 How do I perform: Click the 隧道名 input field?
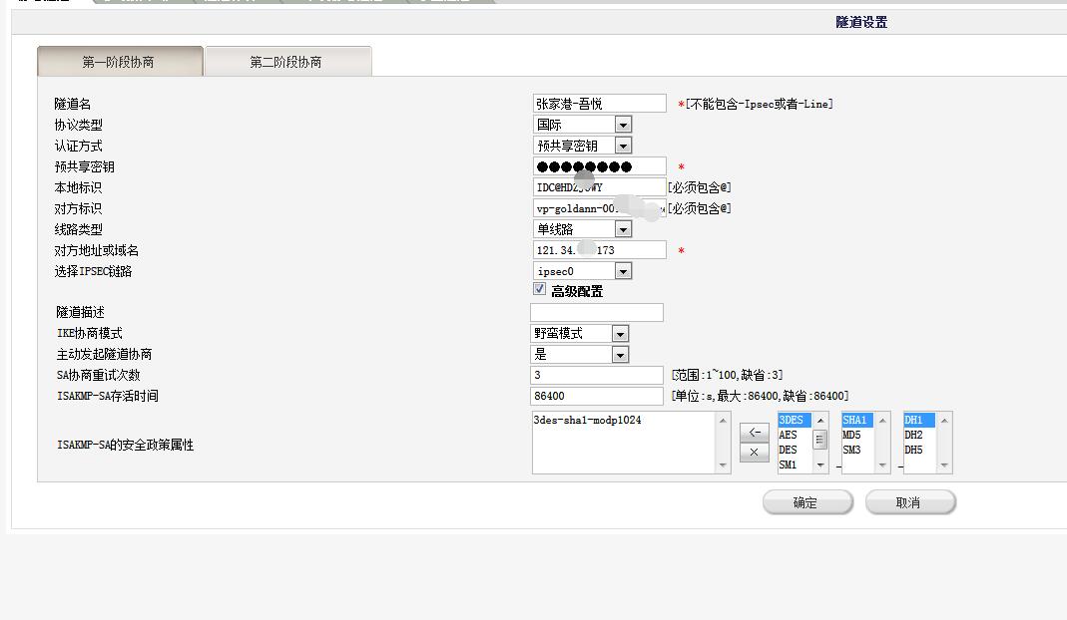pos(600,104)
